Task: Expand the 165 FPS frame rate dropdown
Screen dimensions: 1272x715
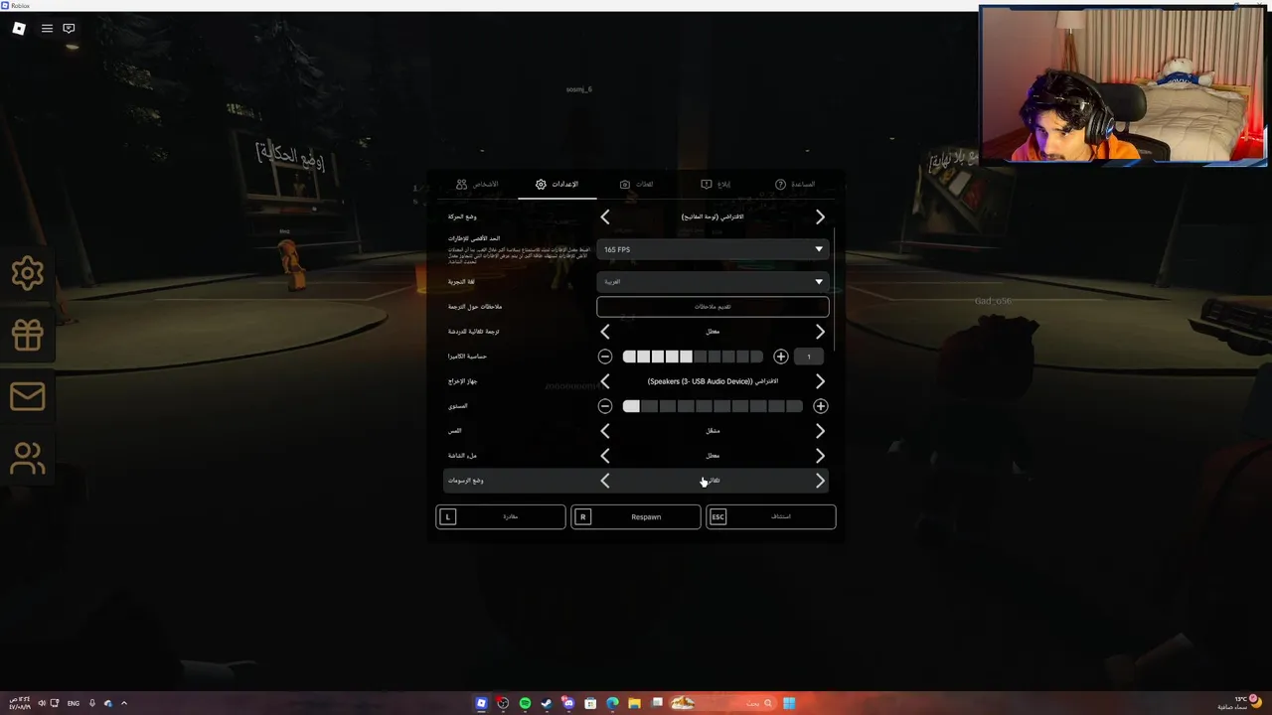Action: point(713,249)
